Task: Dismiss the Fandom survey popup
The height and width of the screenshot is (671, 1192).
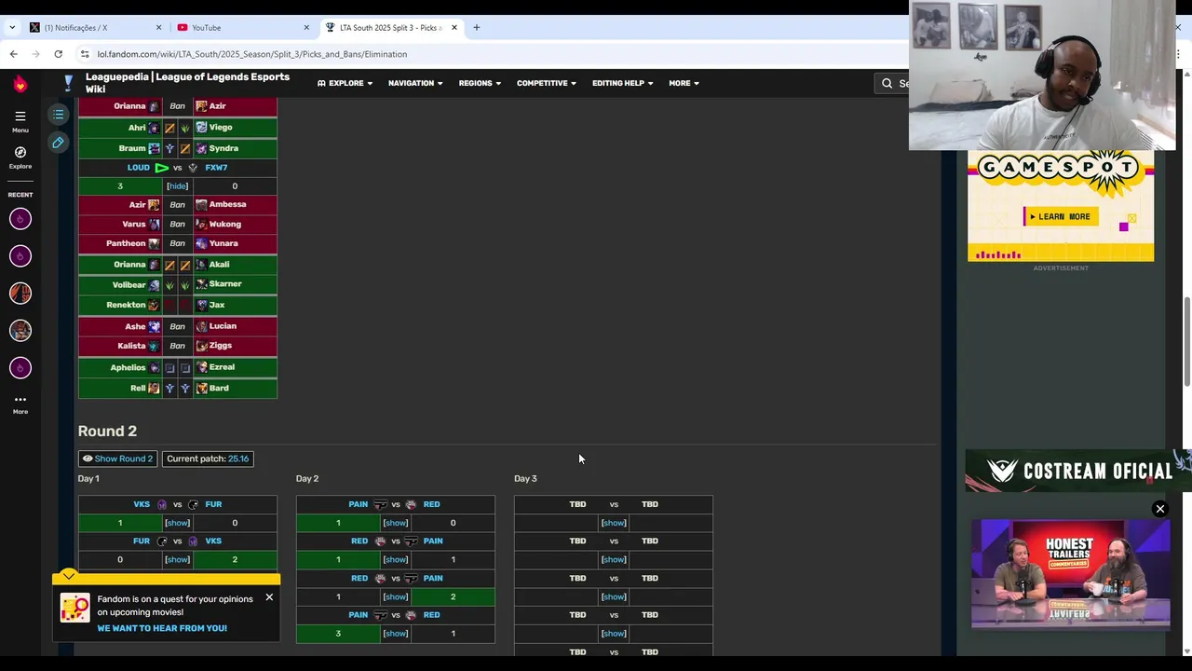Action: click(x=269, y=597)
